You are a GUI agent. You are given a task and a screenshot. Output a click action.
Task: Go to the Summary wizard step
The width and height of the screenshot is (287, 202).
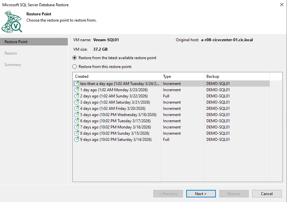click(x=13, y=65)
